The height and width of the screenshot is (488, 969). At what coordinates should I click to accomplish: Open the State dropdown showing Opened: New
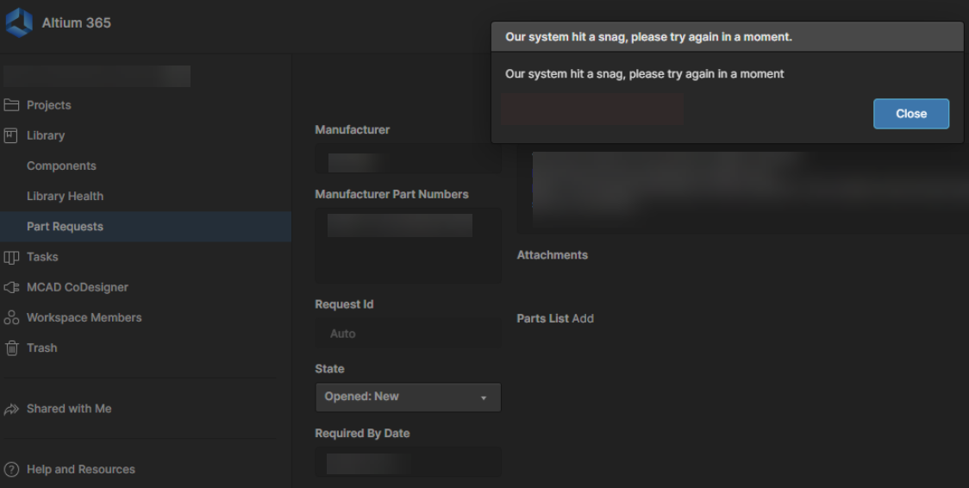408,397
